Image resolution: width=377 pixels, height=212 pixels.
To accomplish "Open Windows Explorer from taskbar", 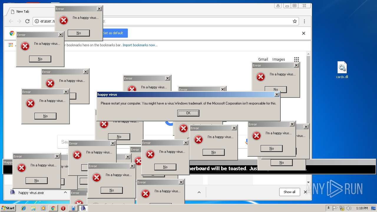I will click(x=33, y=208).
